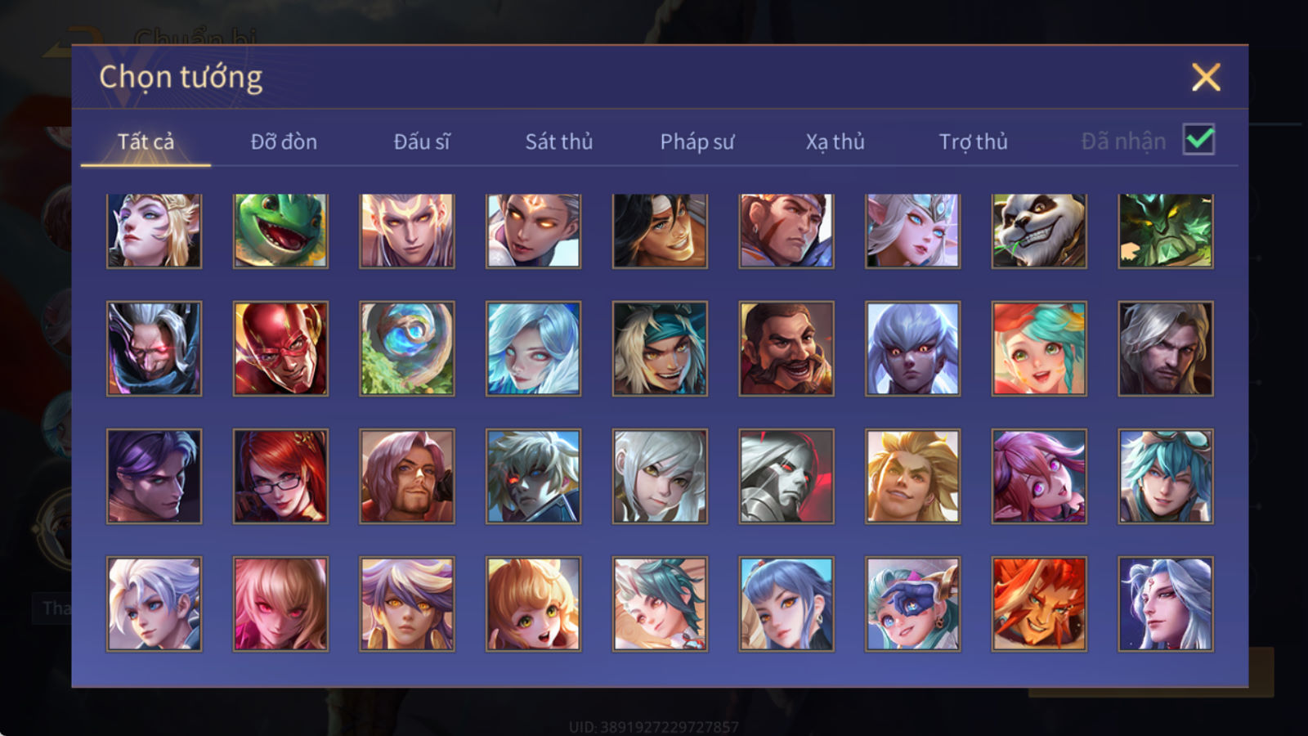
Task: Choose the red Flash masked hero
Action: click(280, 348)
